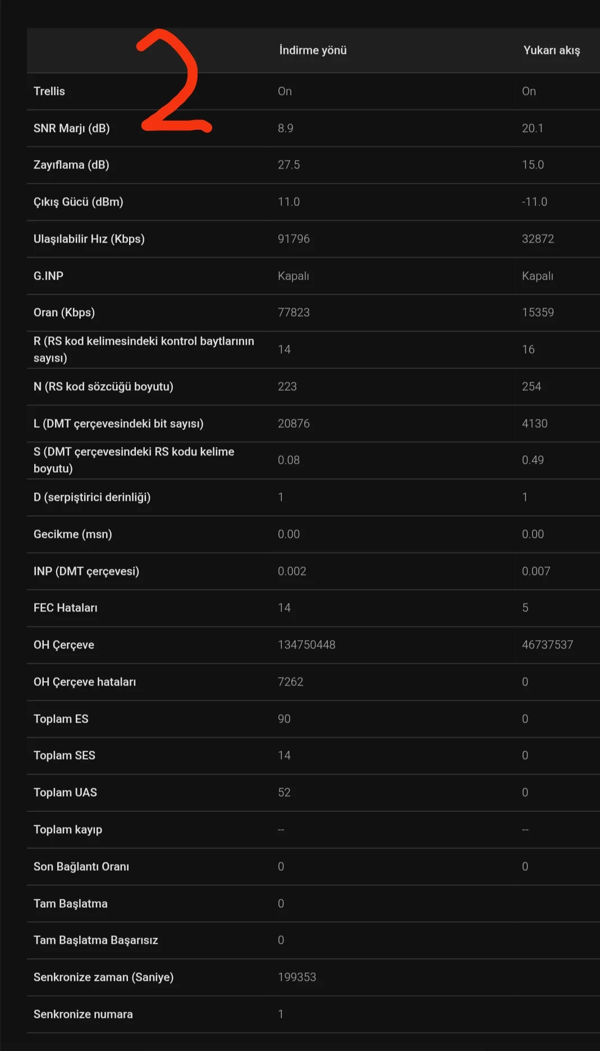The width and height of the screenshot is (600, 1051).
Task: Click the İndirme yönü column header
Action: click(x=313, y=51)
